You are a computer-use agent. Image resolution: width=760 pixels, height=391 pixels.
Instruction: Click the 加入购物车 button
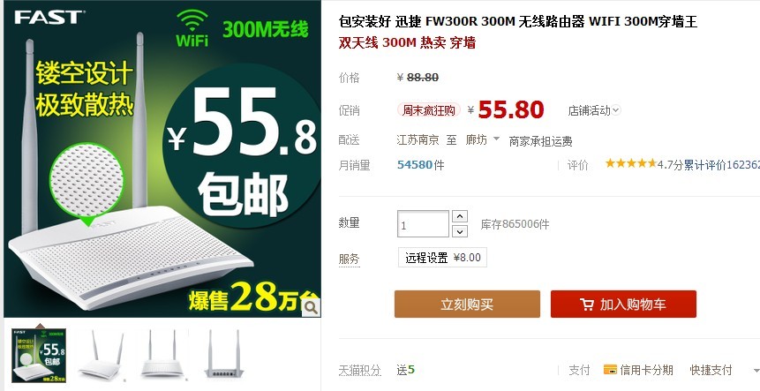[x=623, y=305]
